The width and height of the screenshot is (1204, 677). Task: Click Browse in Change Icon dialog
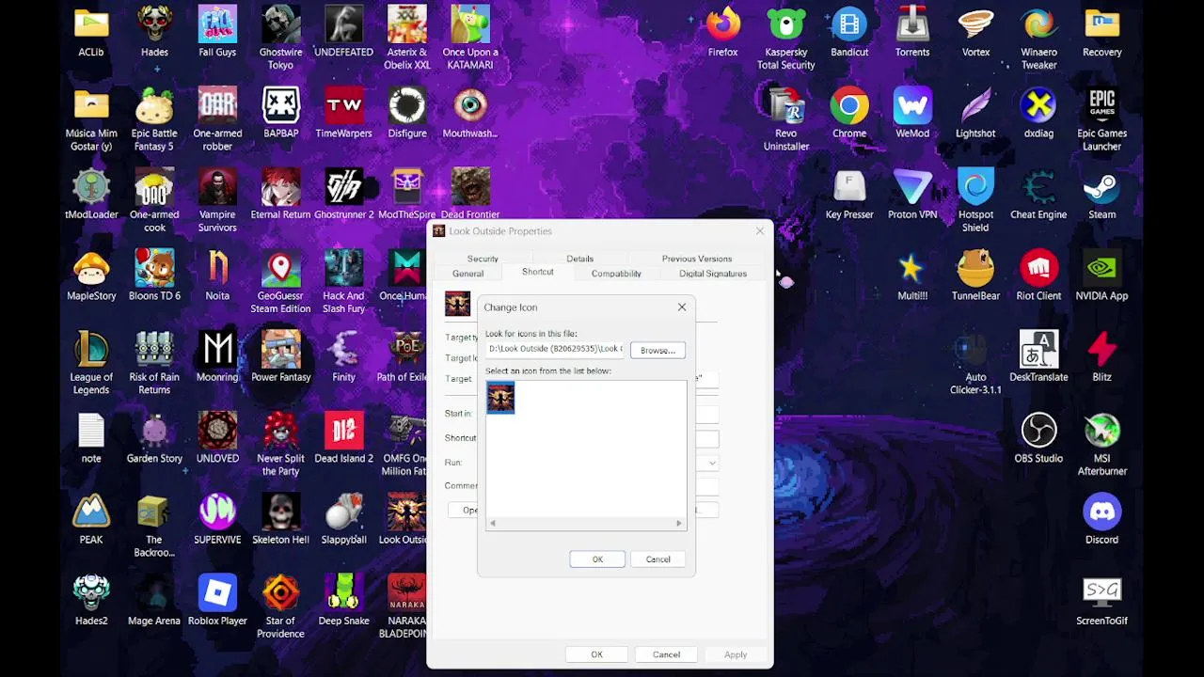[657, 350]
